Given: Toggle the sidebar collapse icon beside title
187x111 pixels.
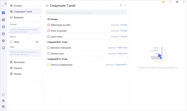Looking at the screenshot, I should (47, 6).
